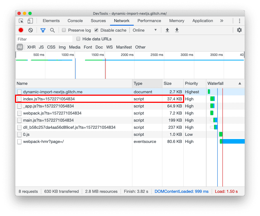Open the Online throttling dropdown

coord(145,30)
